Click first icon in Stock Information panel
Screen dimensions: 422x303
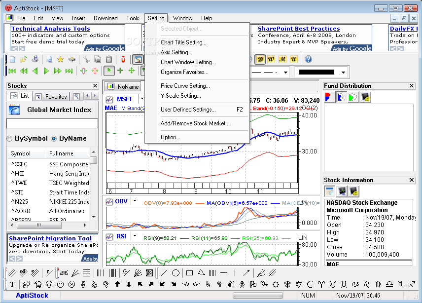329,191
